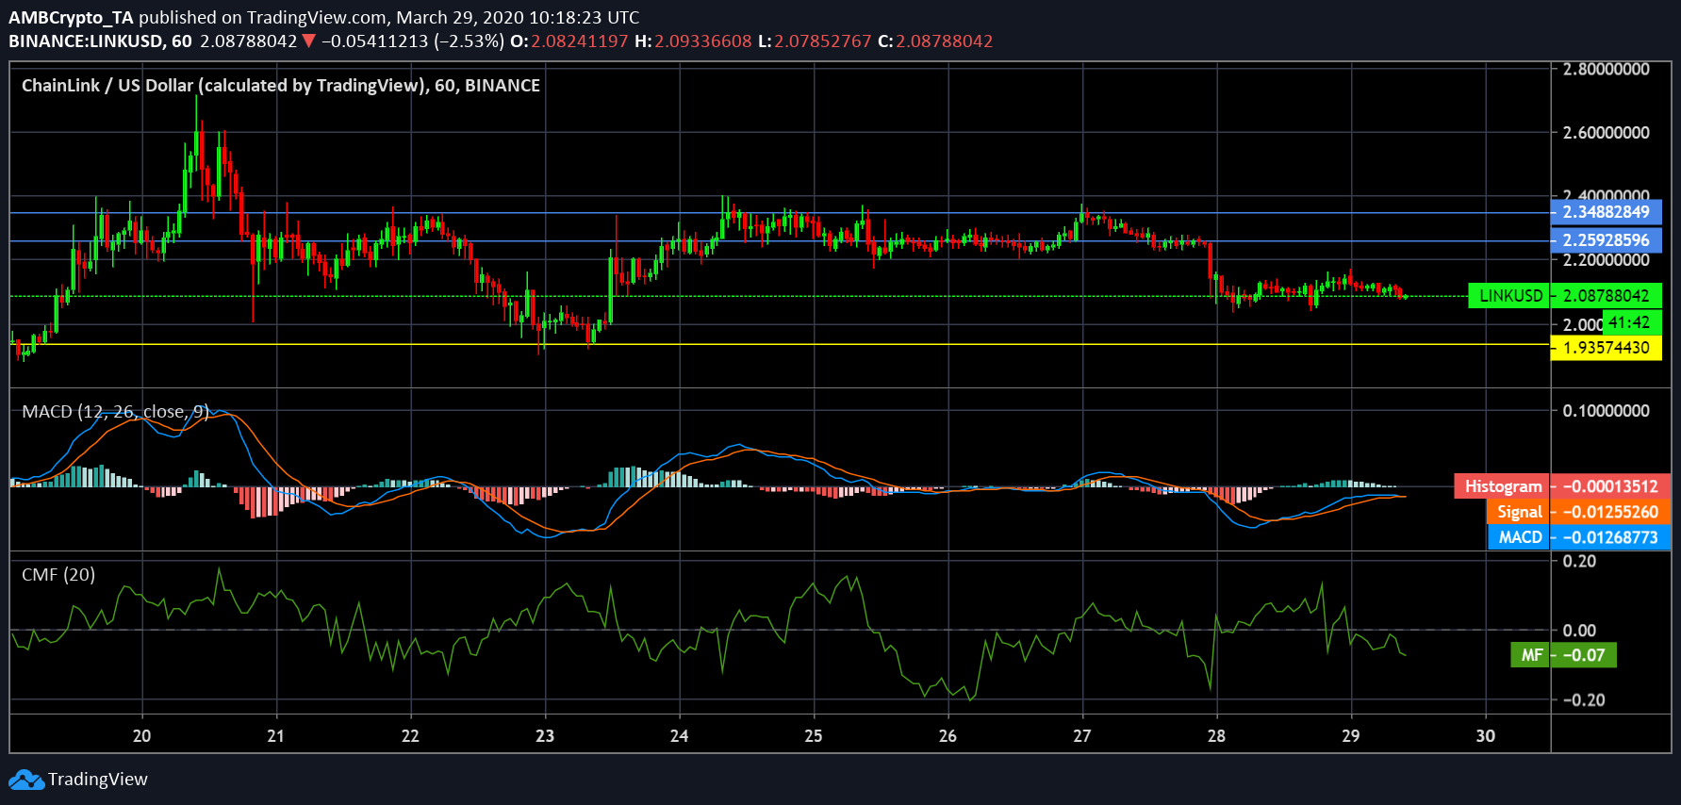This screenshot has height=805, width=1681.
Task: Click date 26 on the time axis
Action: click(948, 735)
